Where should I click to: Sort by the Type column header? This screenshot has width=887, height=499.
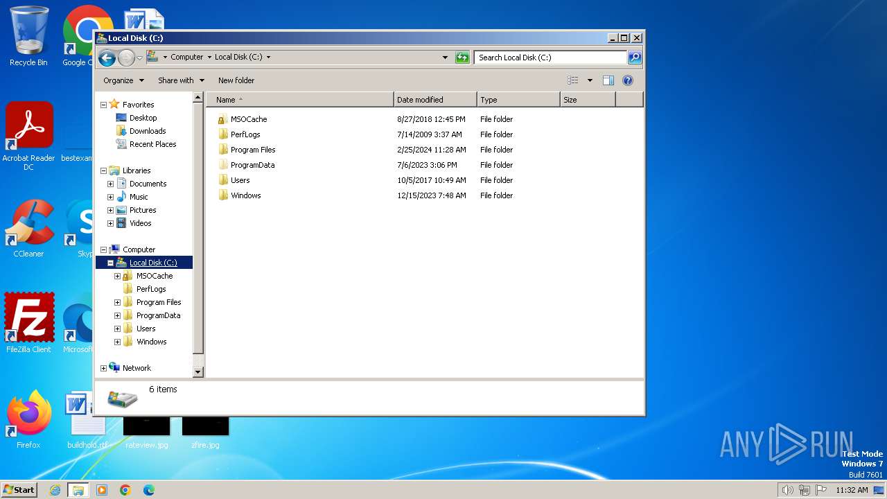coord(518,100)
